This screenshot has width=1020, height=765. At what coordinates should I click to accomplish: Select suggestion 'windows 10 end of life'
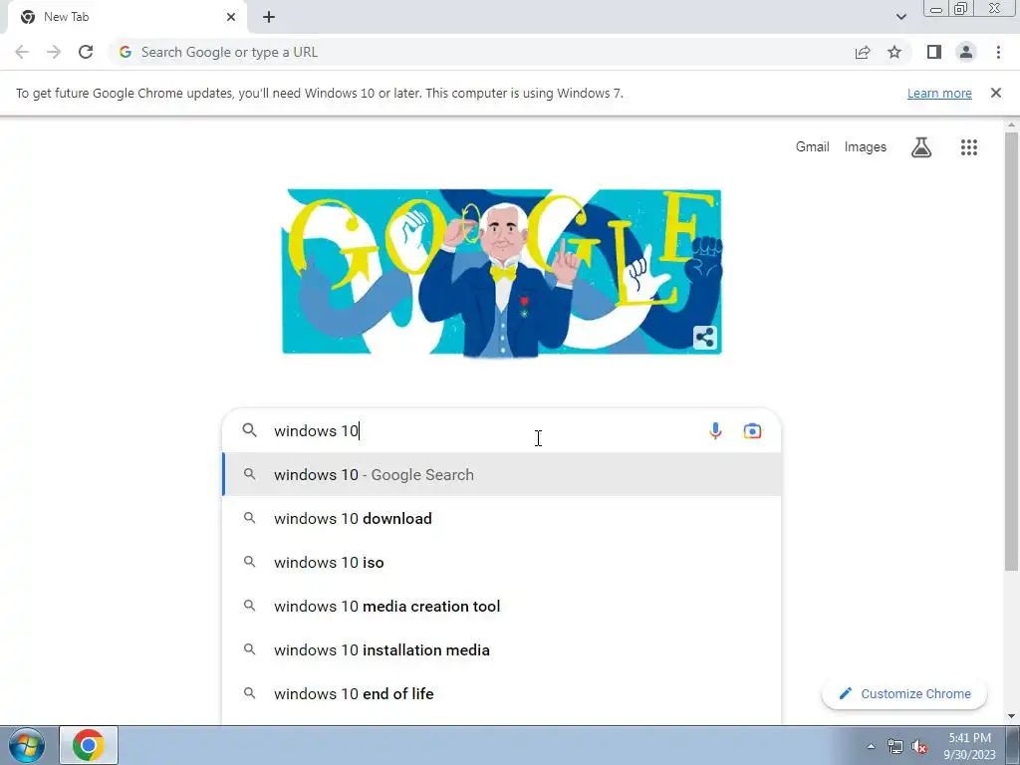click(x=502, y=693)
